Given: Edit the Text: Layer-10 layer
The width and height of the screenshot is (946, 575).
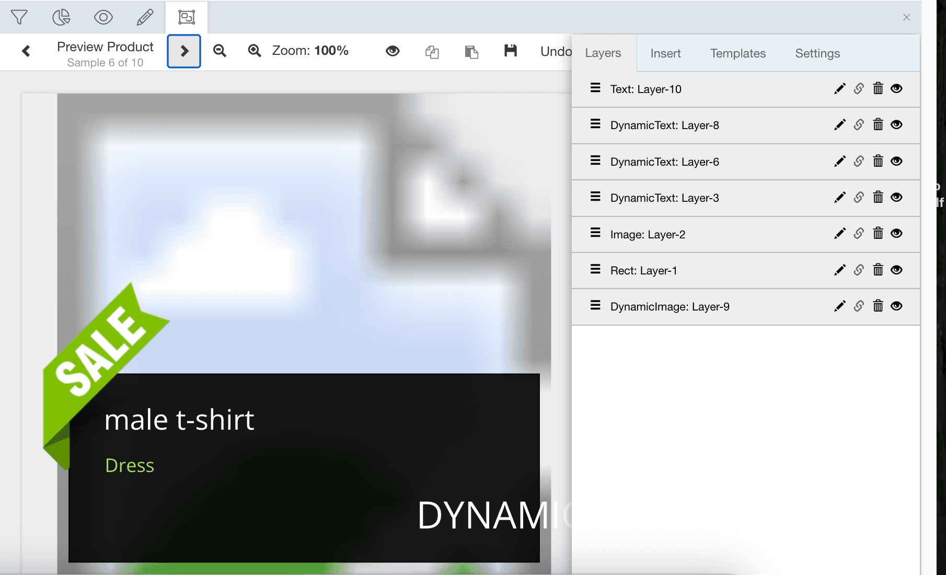Looking at the screenshot, I should click(839, 89).
